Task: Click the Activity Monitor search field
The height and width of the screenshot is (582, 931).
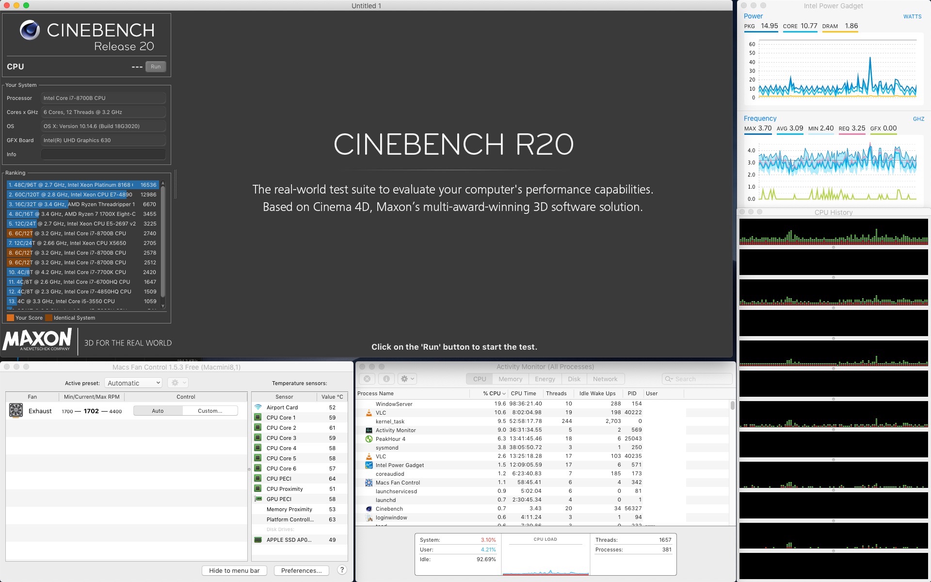Action: pos(697,379)
